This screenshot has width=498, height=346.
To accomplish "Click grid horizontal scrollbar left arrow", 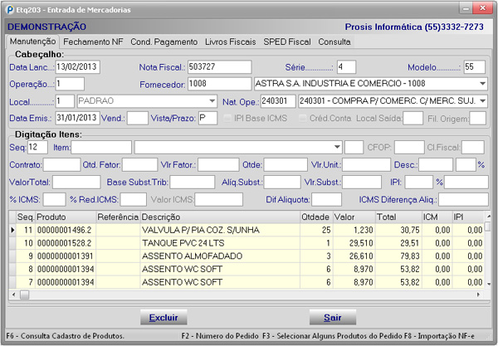I will click(x=13, y=295).
